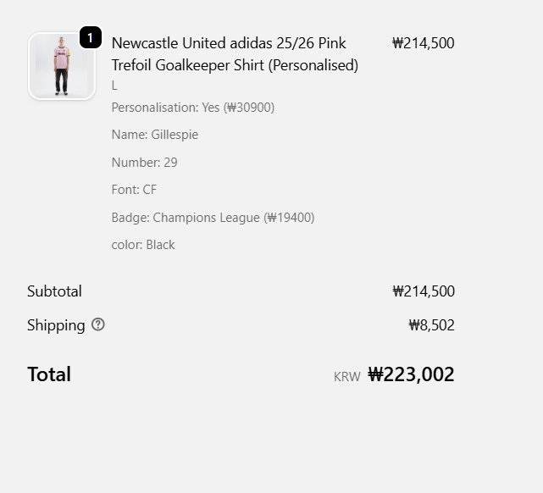The height and width of the screenshot is (493, 543).
Task: Click the shipping cost ₩8,502
Action: 431,325
